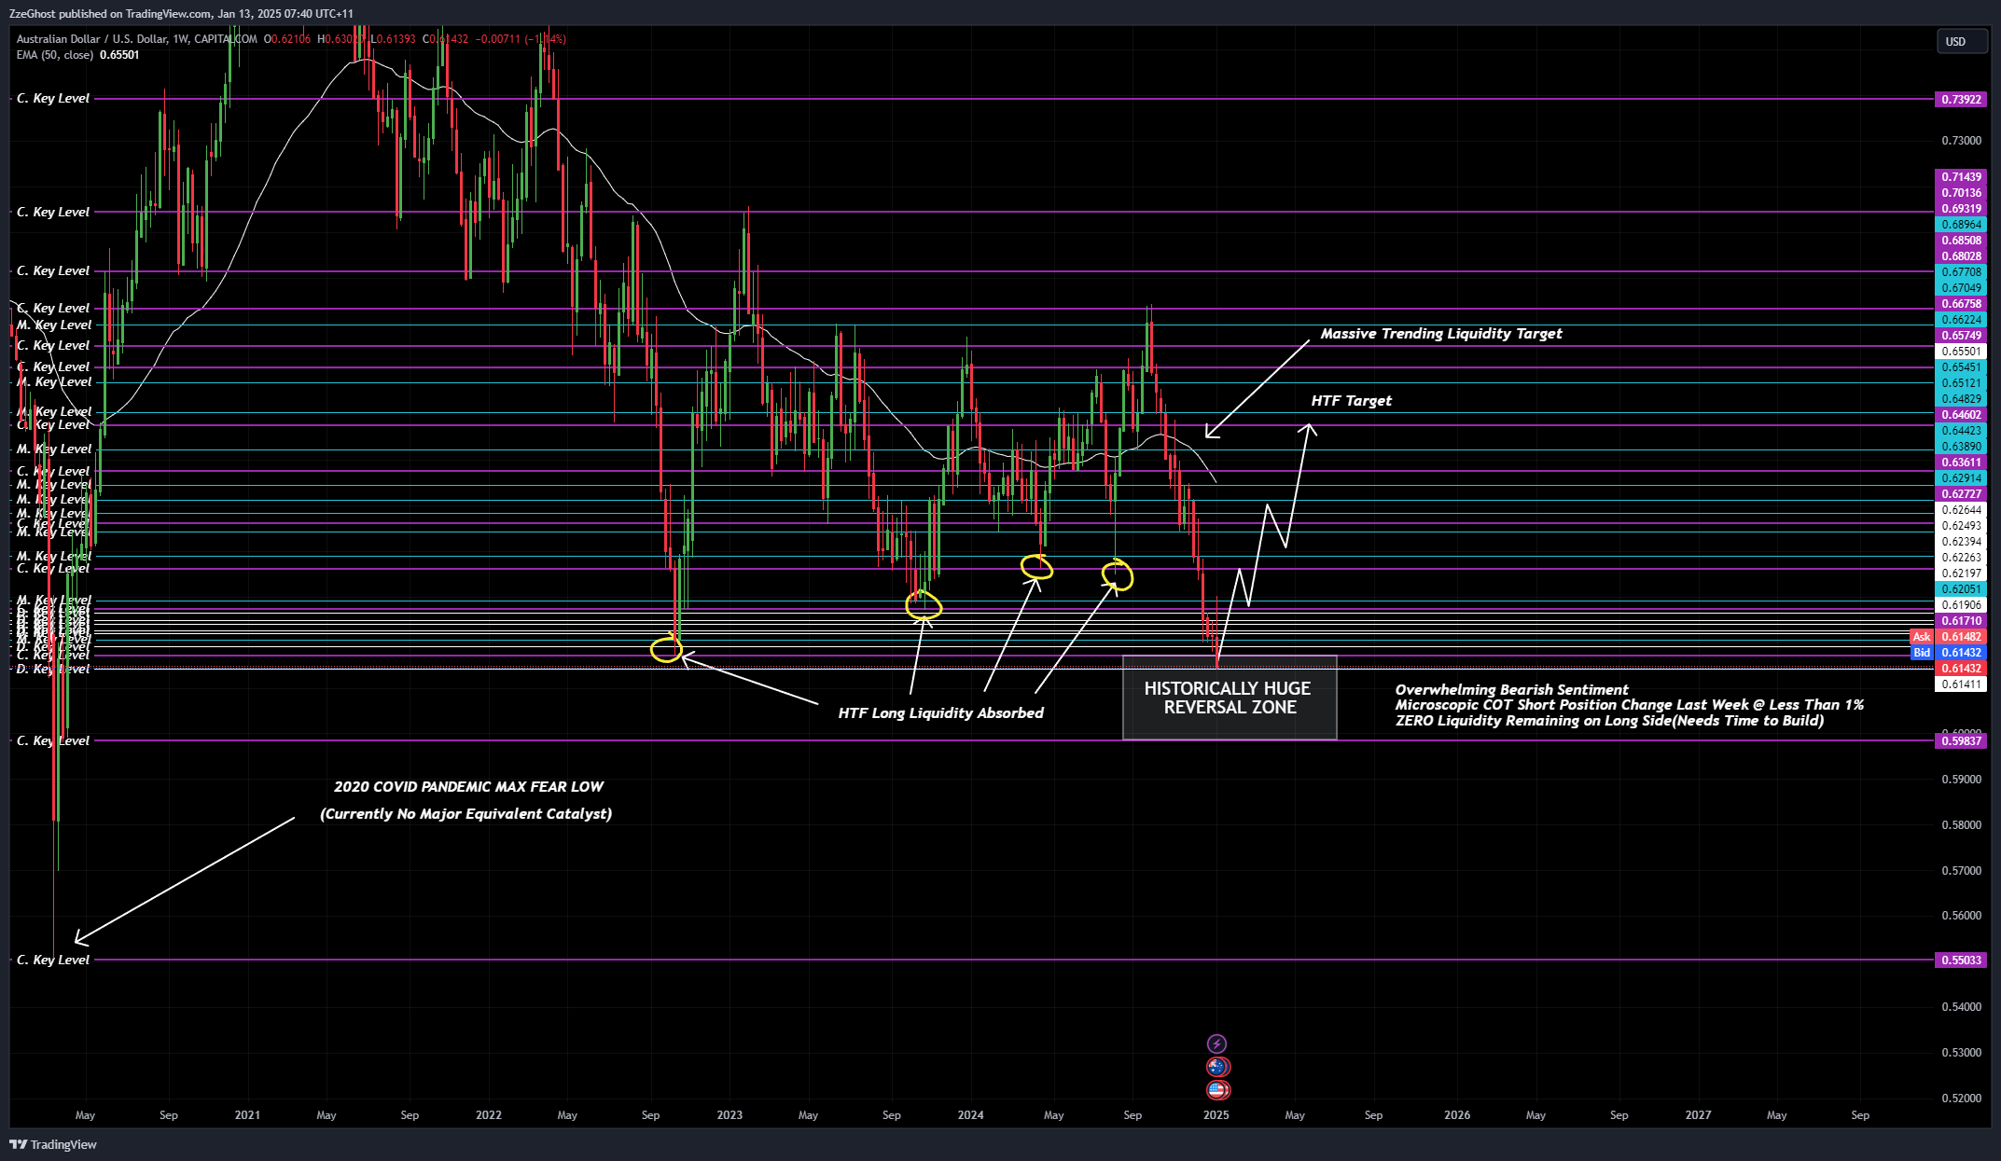Open the USD currency selector

1961,41
